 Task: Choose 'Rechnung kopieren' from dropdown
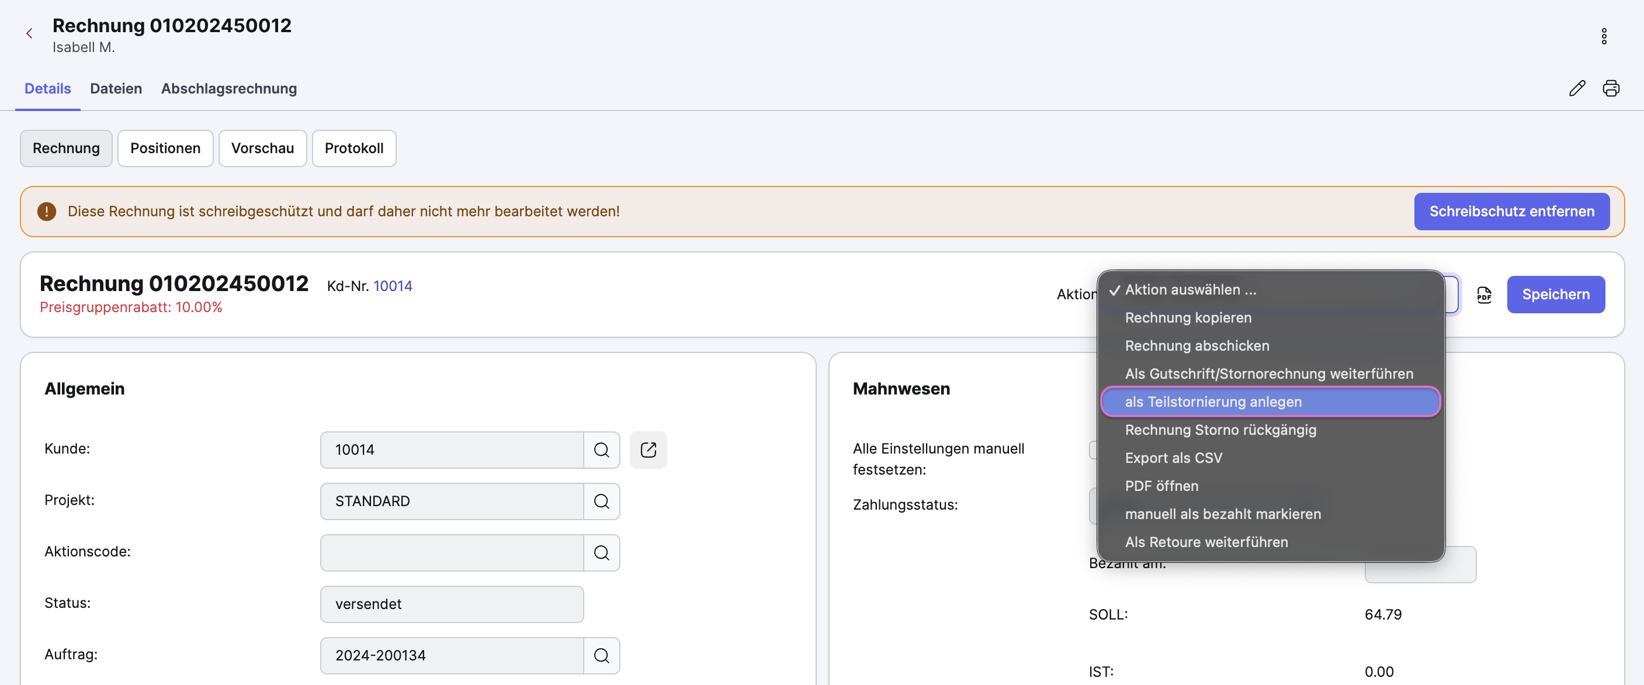coord(1270,318)
